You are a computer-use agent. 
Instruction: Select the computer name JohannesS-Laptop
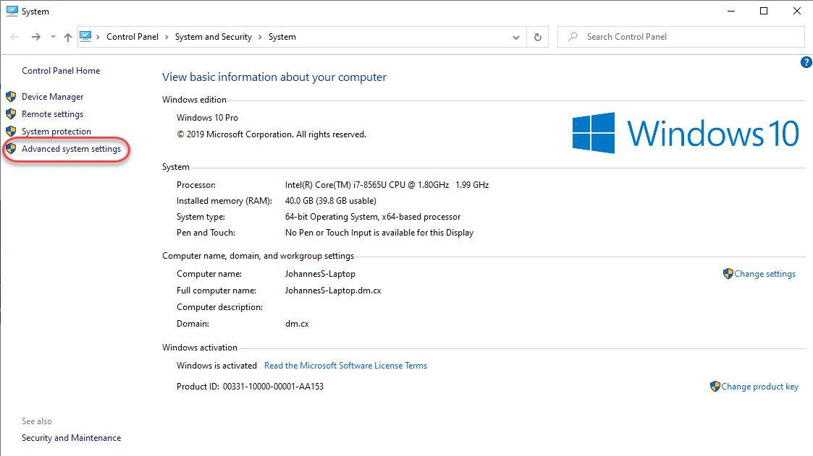click(320, 274)
